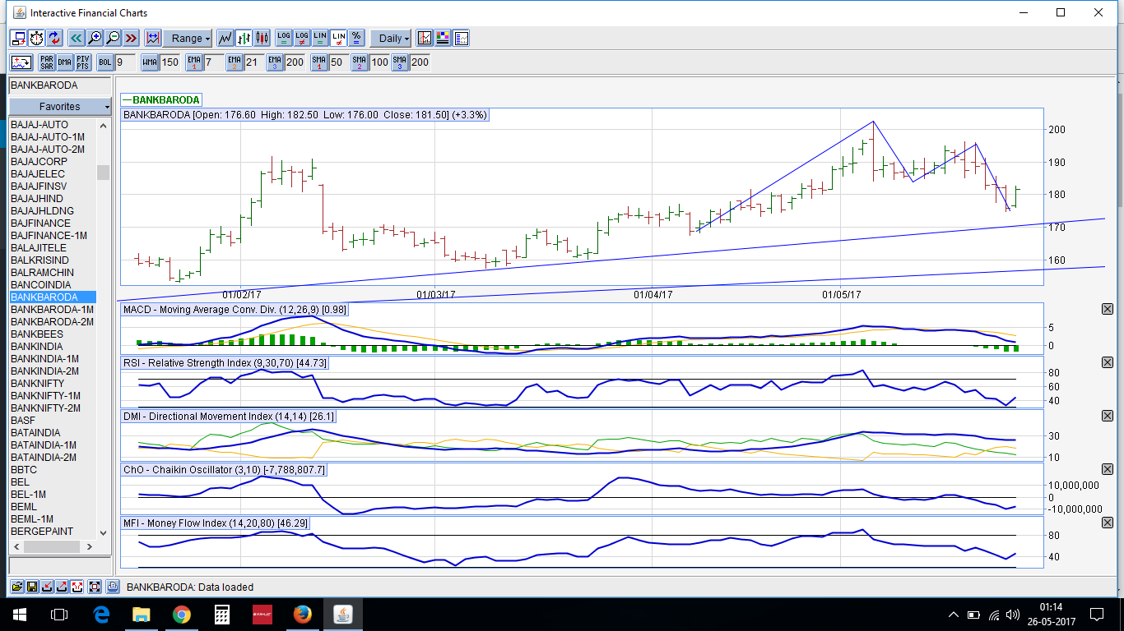Viewport: 1124px width, 631px height.
Task: Select BALKRISIND in the symbol list
Action: (53, 260)
